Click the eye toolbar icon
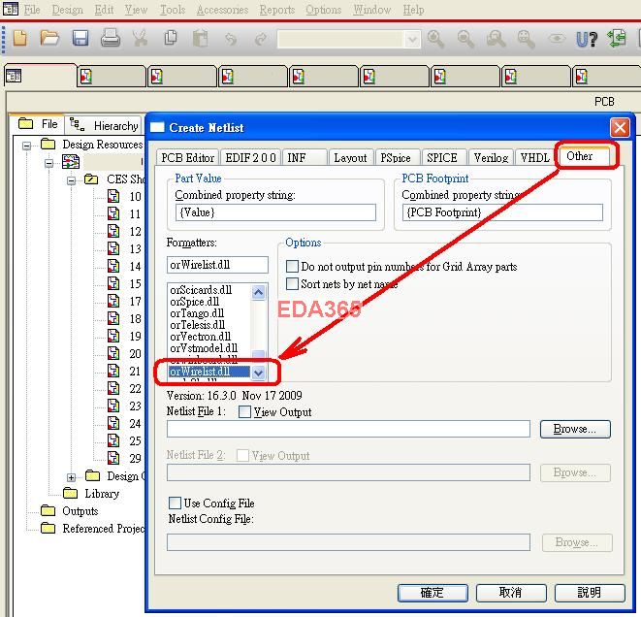 557,39
